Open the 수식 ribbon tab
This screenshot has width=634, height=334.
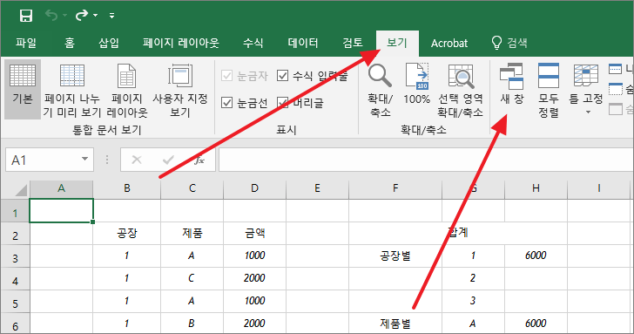[x=253, y=43]
